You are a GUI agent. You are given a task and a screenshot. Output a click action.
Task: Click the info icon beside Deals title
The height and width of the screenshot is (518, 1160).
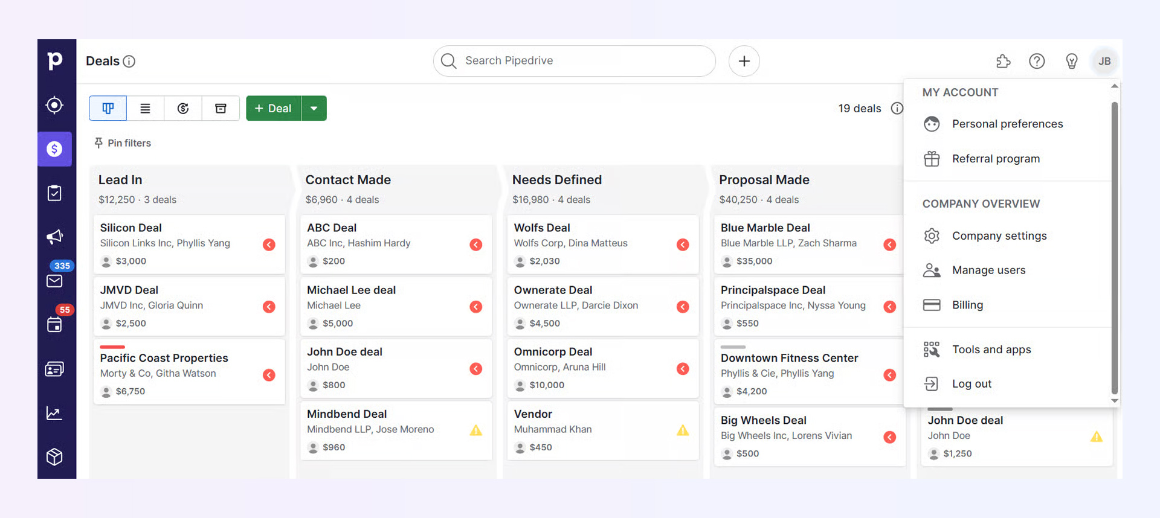pos(129,62)
